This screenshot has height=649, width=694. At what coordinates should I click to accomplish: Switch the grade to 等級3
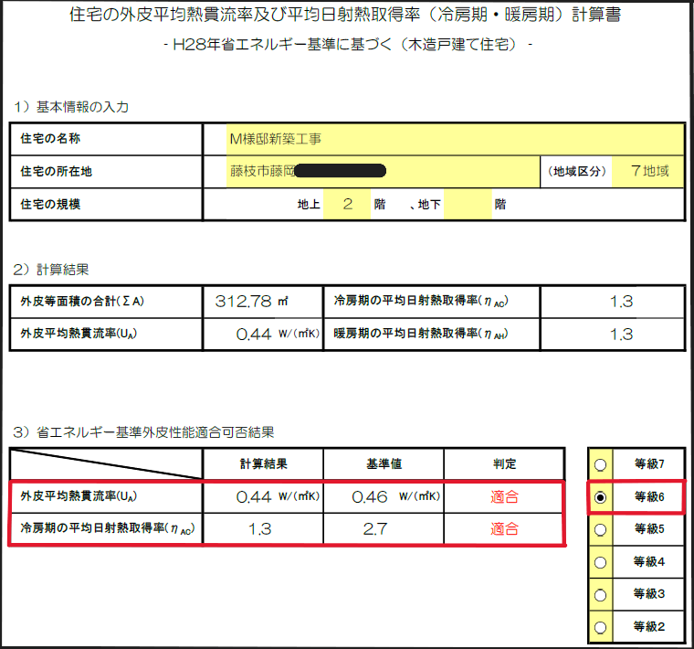pyautogui.click(x=600, y=594)
